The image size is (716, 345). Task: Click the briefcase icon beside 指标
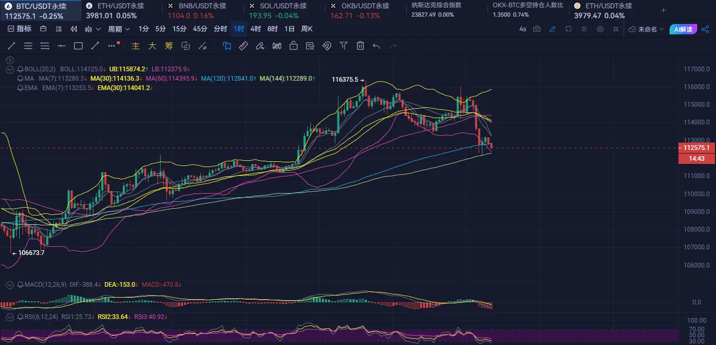pyautogui.click(x=43, y=29)
